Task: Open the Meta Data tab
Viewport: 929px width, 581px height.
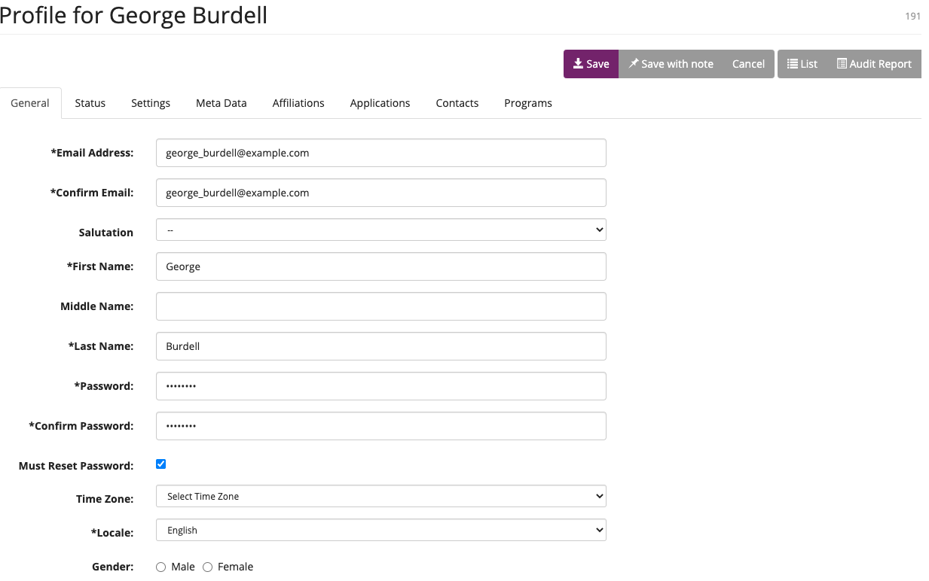Action: click(x=221, y=103)
